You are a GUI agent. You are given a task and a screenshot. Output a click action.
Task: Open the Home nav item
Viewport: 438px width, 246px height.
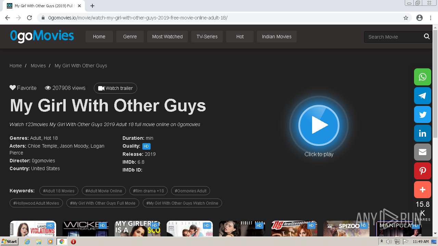pyautogui.click(x=99, y=37)
